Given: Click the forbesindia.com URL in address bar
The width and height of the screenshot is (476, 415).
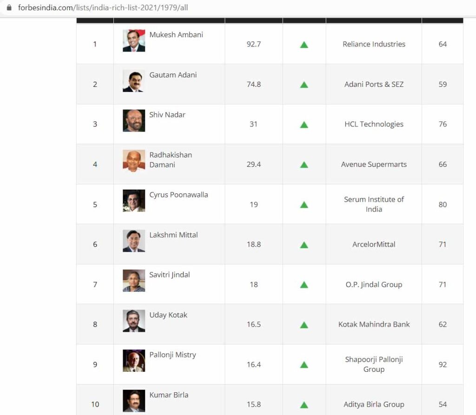Looking at the screenshot, I should click(103, 7).
